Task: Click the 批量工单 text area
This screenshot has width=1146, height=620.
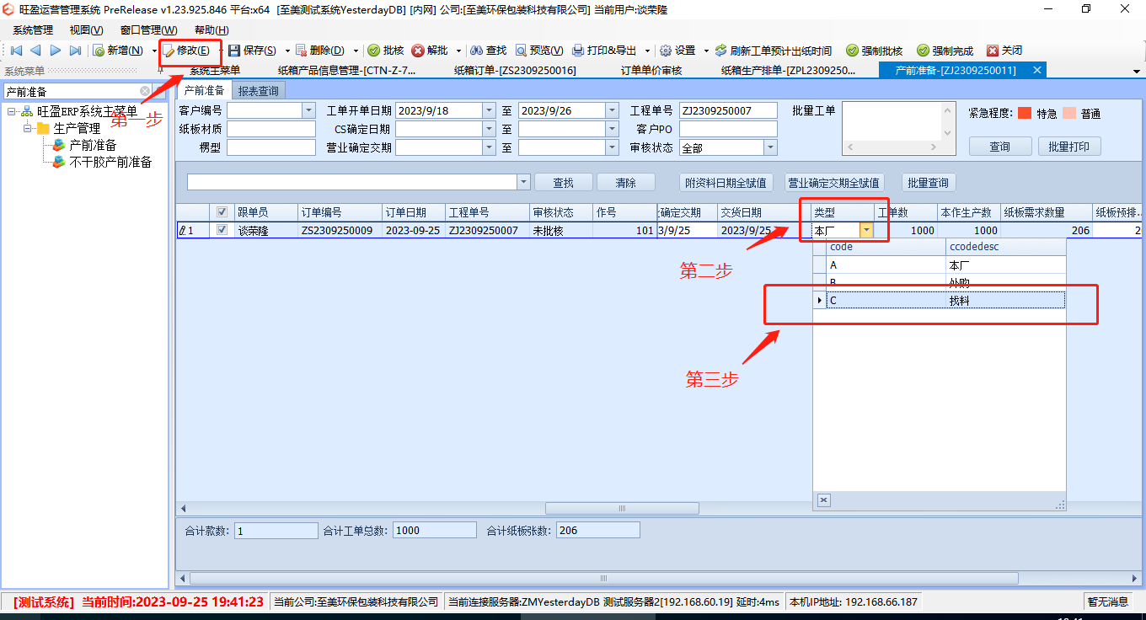Action: click(898, 129)
